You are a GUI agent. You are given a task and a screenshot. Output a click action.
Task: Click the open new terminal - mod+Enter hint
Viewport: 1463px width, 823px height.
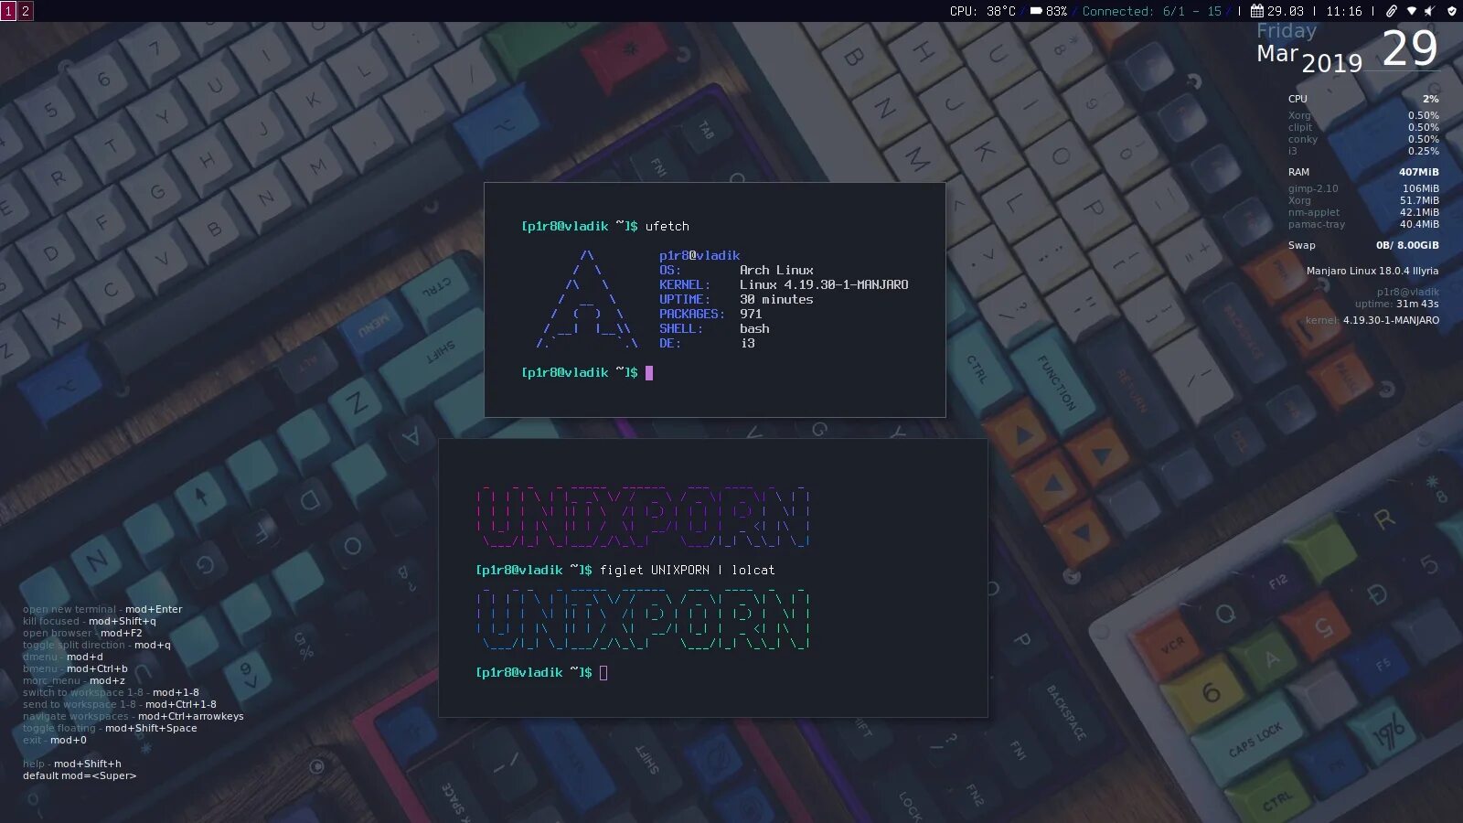point(102,609)
